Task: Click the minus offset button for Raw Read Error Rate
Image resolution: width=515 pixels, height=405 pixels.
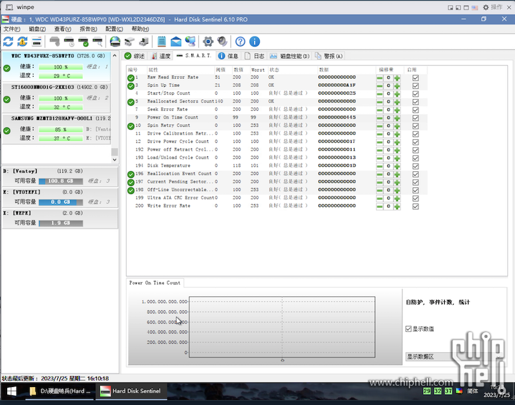Action: (x=380, y=78)
